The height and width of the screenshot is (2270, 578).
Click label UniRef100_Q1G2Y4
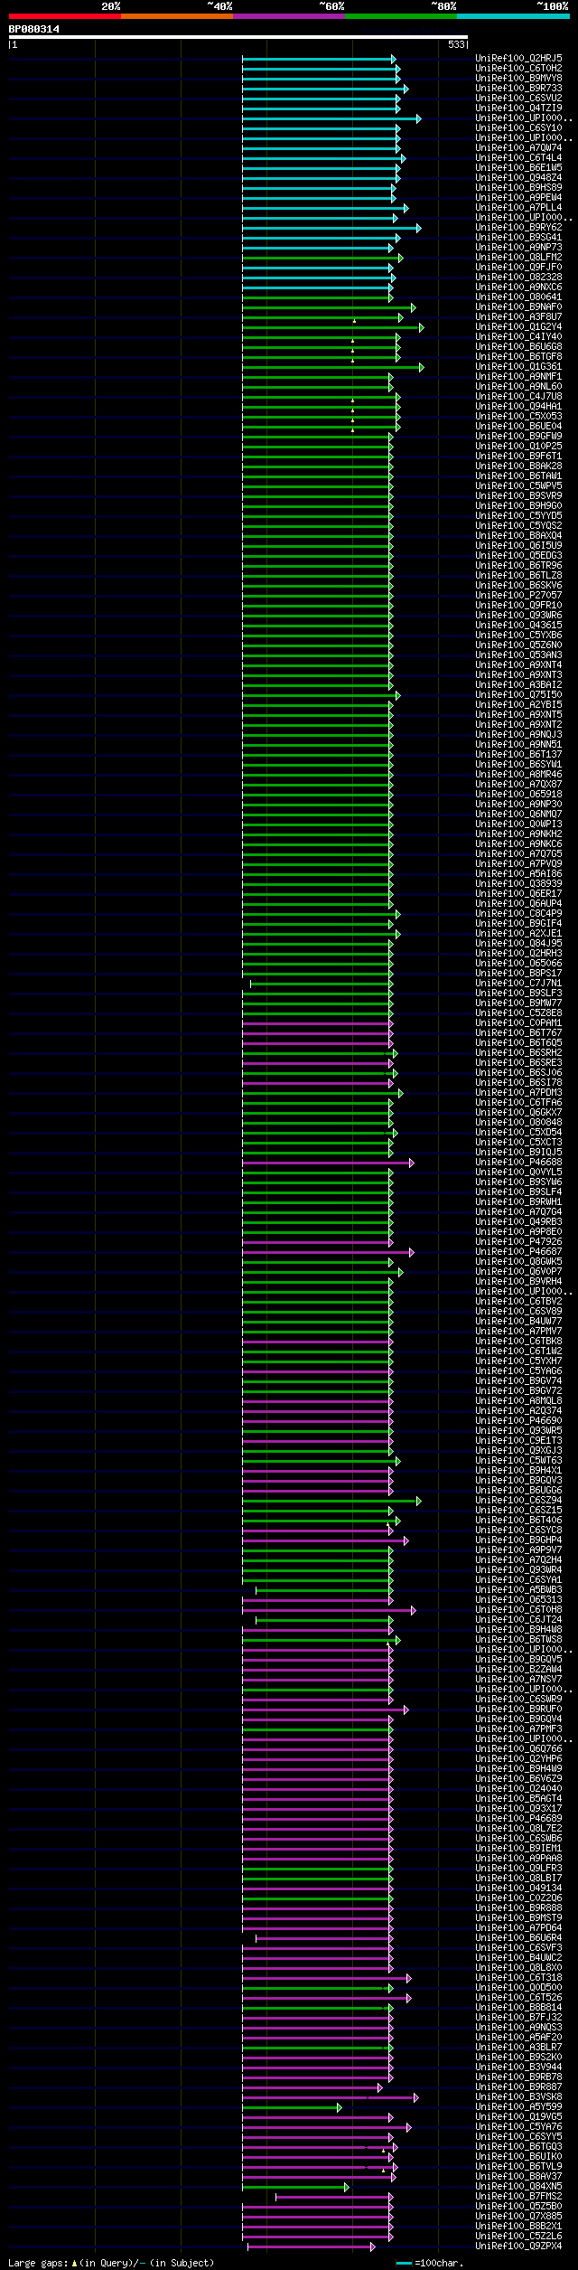[x=518, y=326]
